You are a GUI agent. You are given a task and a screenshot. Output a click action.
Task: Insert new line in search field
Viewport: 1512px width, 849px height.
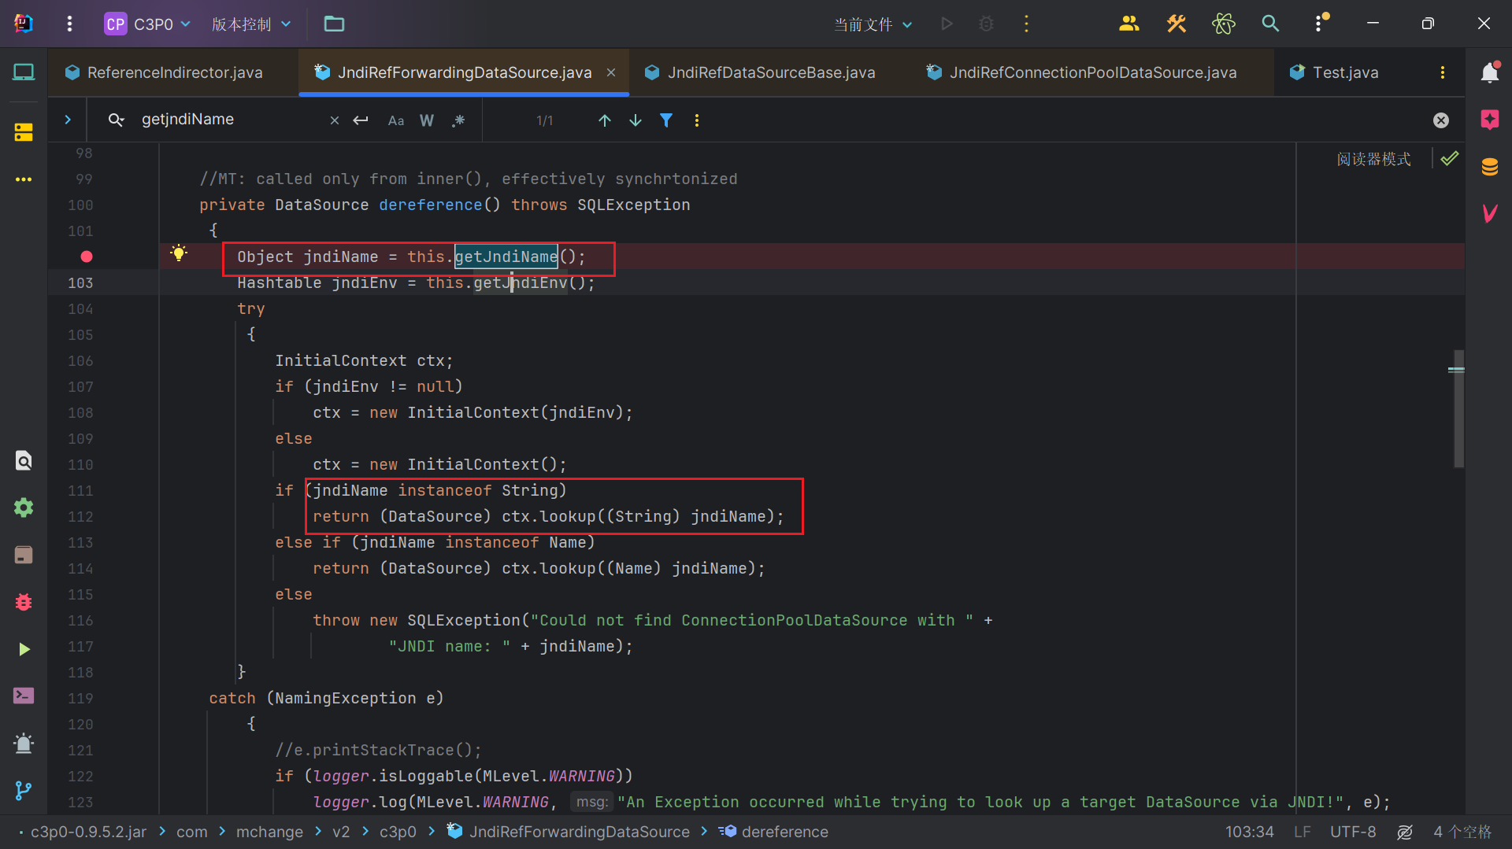361,120
